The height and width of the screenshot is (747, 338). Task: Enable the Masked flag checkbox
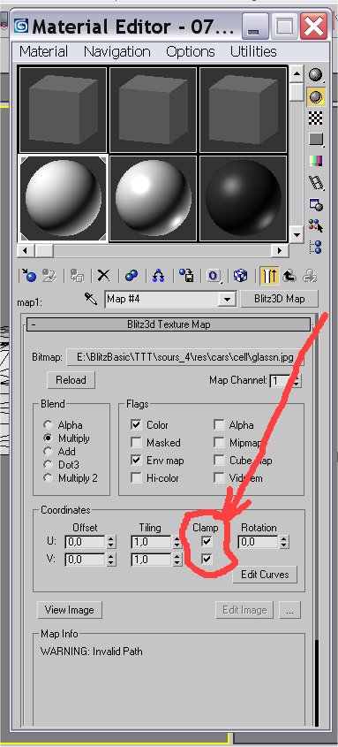tap(137, 443)
